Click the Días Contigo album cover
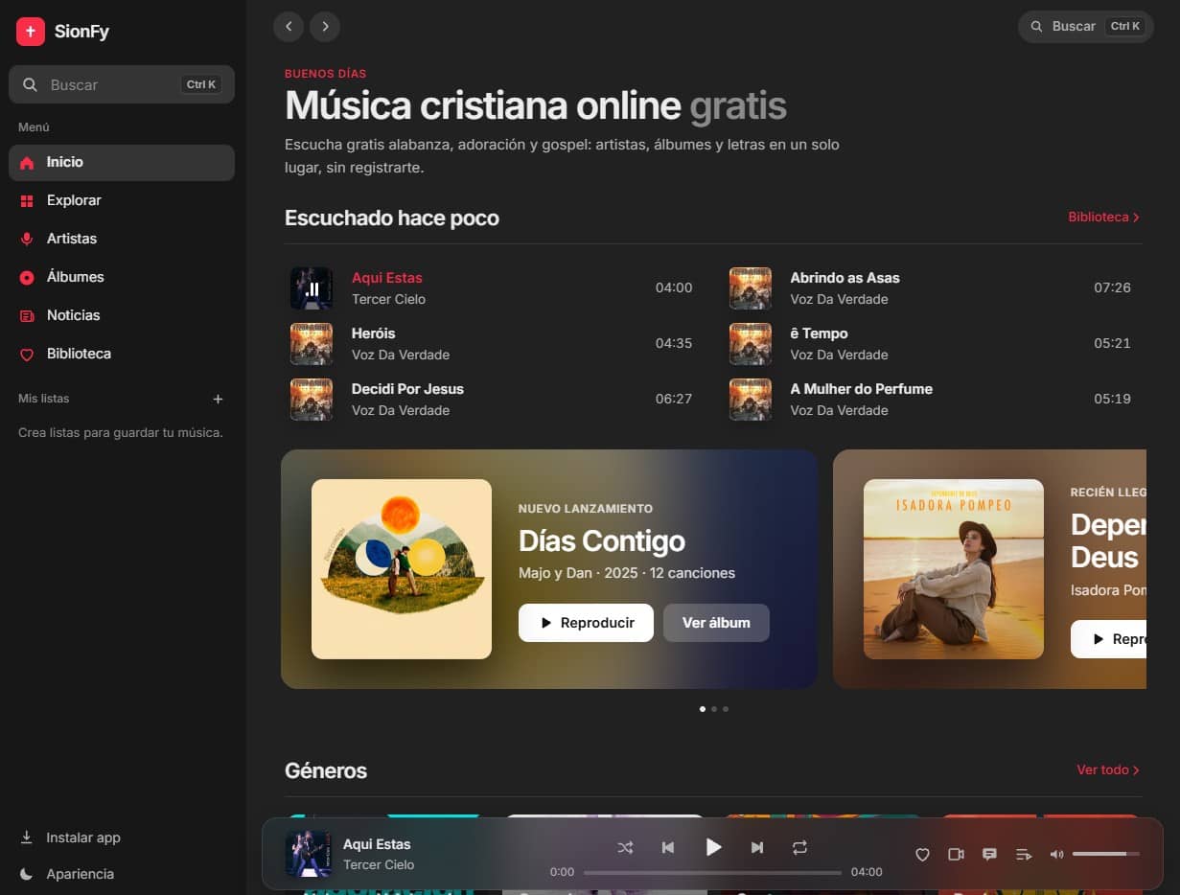Image resolution: width=1180 pixels, height=895 pixels. pyautogui.click(x=402, y=569)
